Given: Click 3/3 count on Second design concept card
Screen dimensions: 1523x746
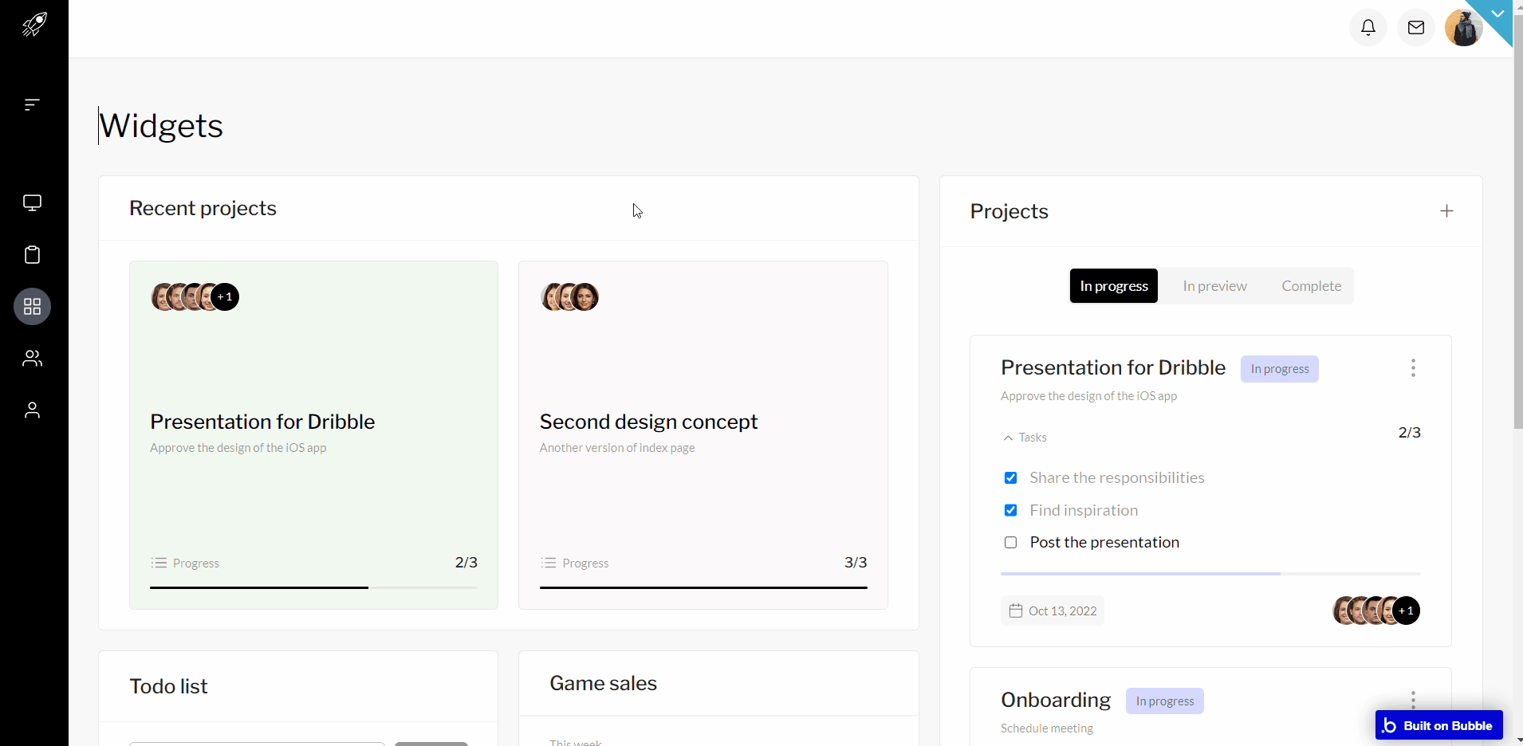Looking at the screenshot, I should click(x=856, y=563).
